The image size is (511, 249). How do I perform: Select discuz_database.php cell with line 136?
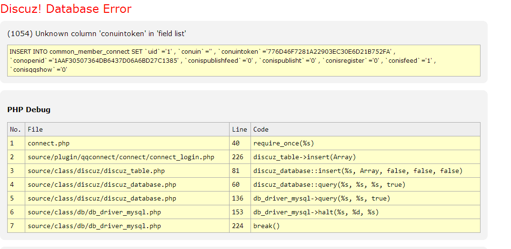click(127, 198)
